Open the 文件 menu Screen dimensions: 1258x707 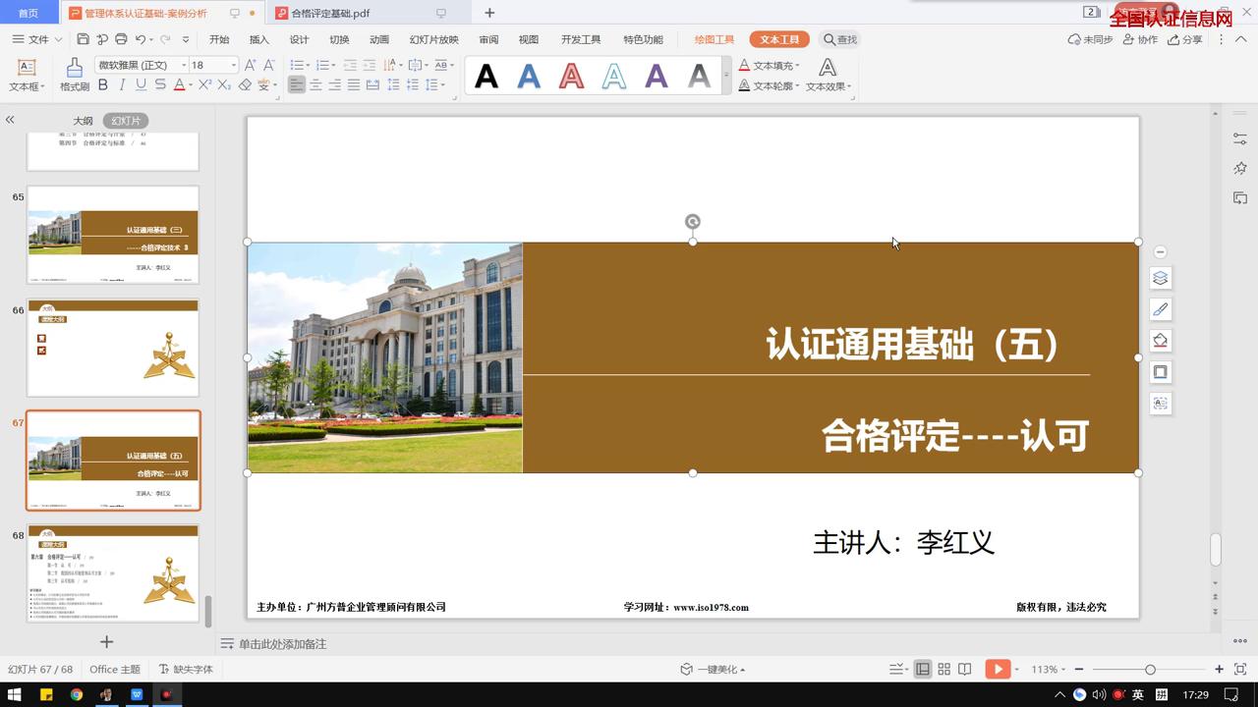point(36,39)
